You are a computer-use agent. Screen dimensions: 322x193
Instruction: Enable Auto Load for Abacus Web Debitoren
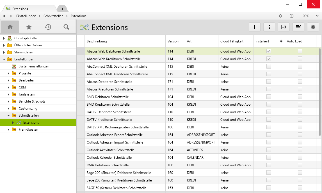coord(300,51)
